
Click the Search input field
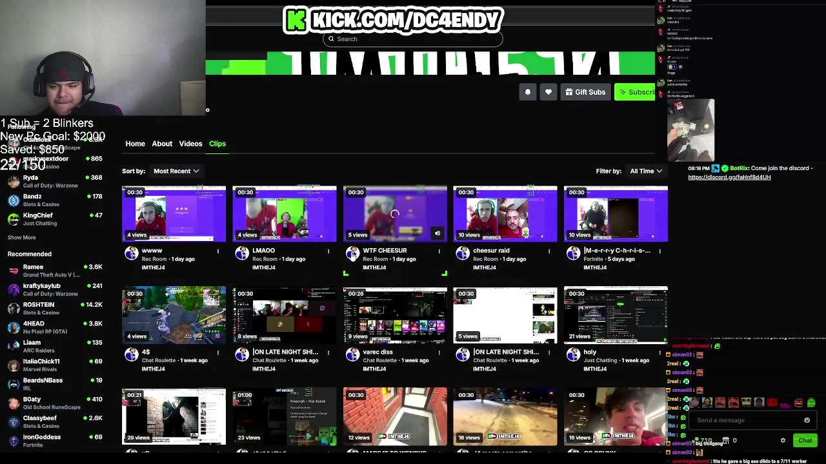pyautogui.click(x=413, y=39)
